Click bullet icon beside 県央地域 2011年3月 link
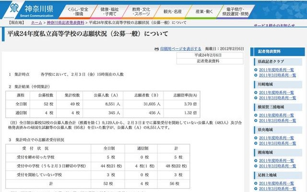Viewport: 307px width, 192px height. (x=256, y=144)
